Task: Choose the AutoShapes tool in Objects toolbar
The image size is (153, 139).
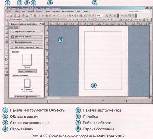Action: click(6, 60)
